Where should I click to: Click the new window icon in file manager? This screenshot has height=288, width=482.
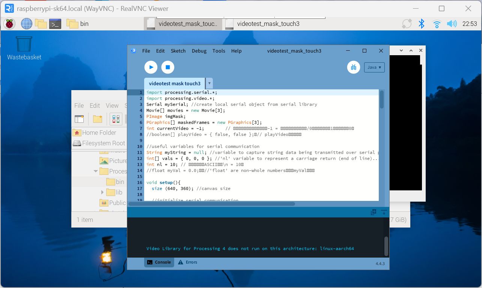tap(79, 119)
